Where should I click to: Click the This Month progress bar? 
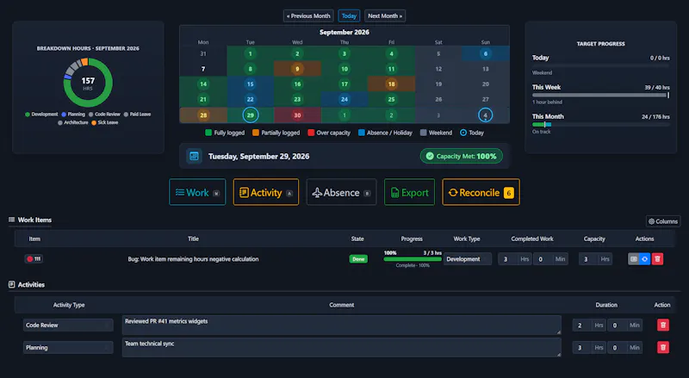point(600,124)
